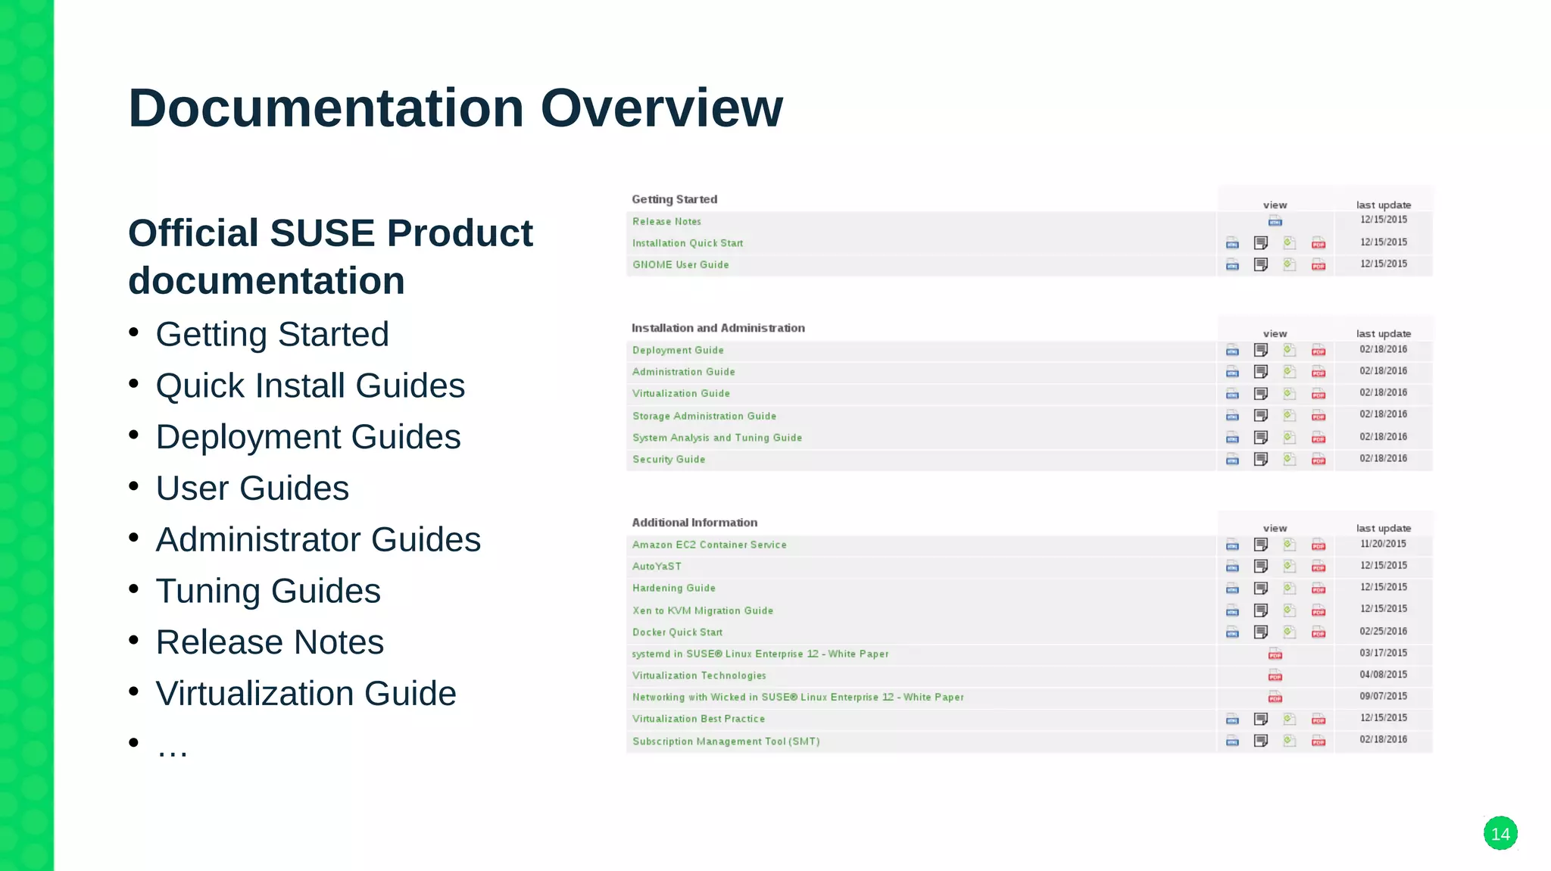The height and width of the screenshot is (871, 1551).
Task: Open PDF icon for Networking with Wicked White Paper
Action: click(x=1275, y=697)
